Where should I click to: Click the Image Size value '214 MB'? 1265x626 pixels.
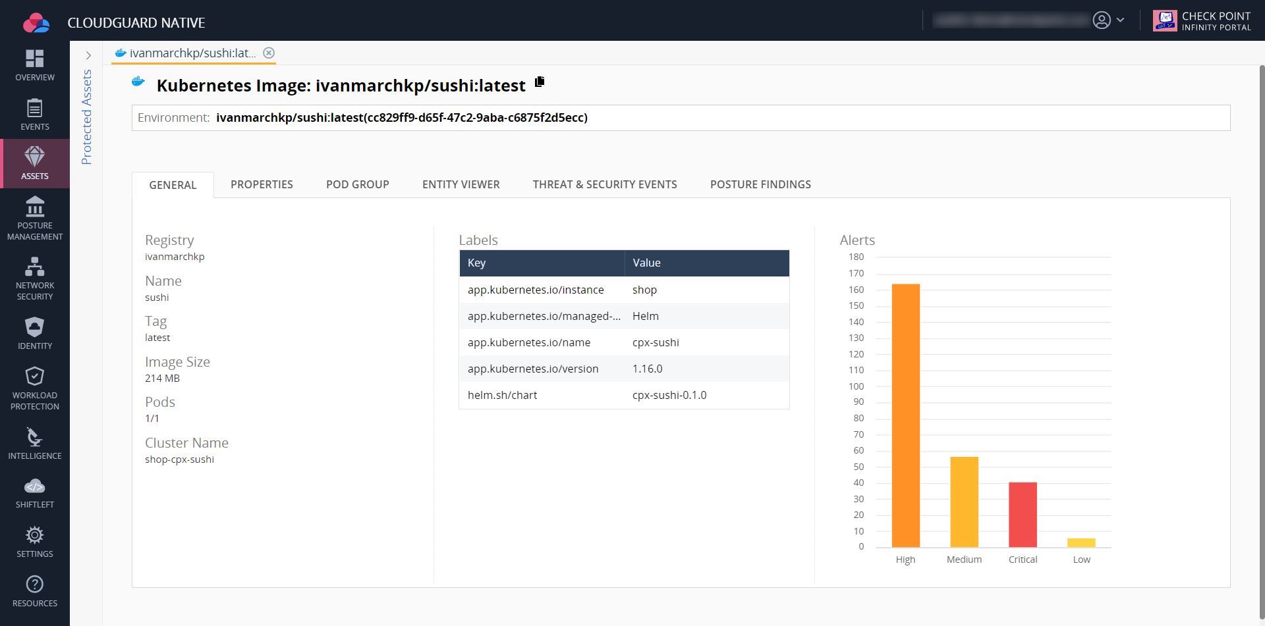pyautogui.click(x=162, y=378)
